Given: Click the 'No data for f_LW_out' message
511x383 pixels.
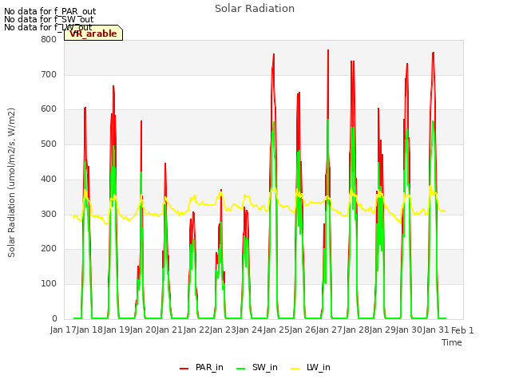Looking at the screenshot, I should coord(48,27).
